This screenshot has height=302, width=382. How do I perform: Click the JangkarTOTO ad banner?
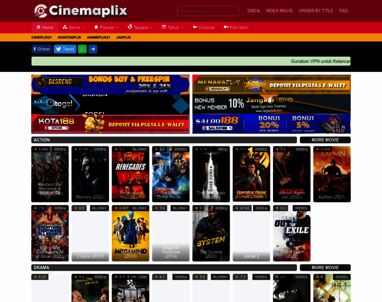271,104
